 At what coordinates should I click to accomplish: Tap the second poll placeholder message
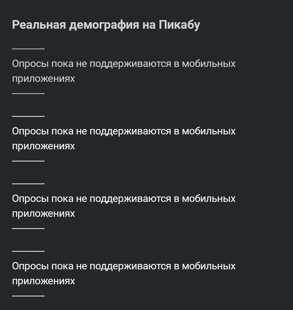pyautogui.click(x=124, y=131)
